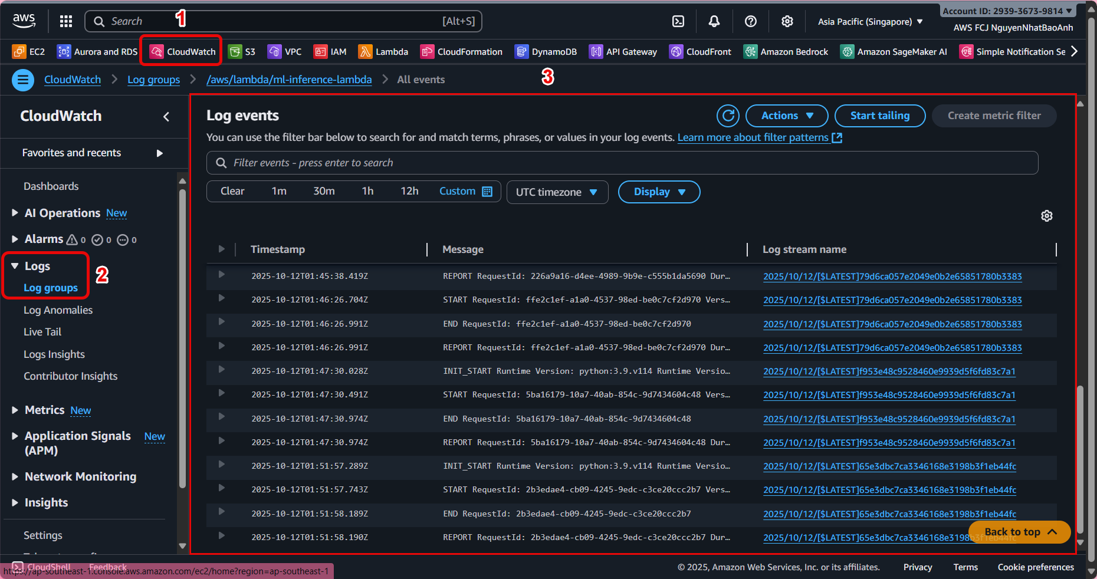Click Start tailing button

coord(880,116)
